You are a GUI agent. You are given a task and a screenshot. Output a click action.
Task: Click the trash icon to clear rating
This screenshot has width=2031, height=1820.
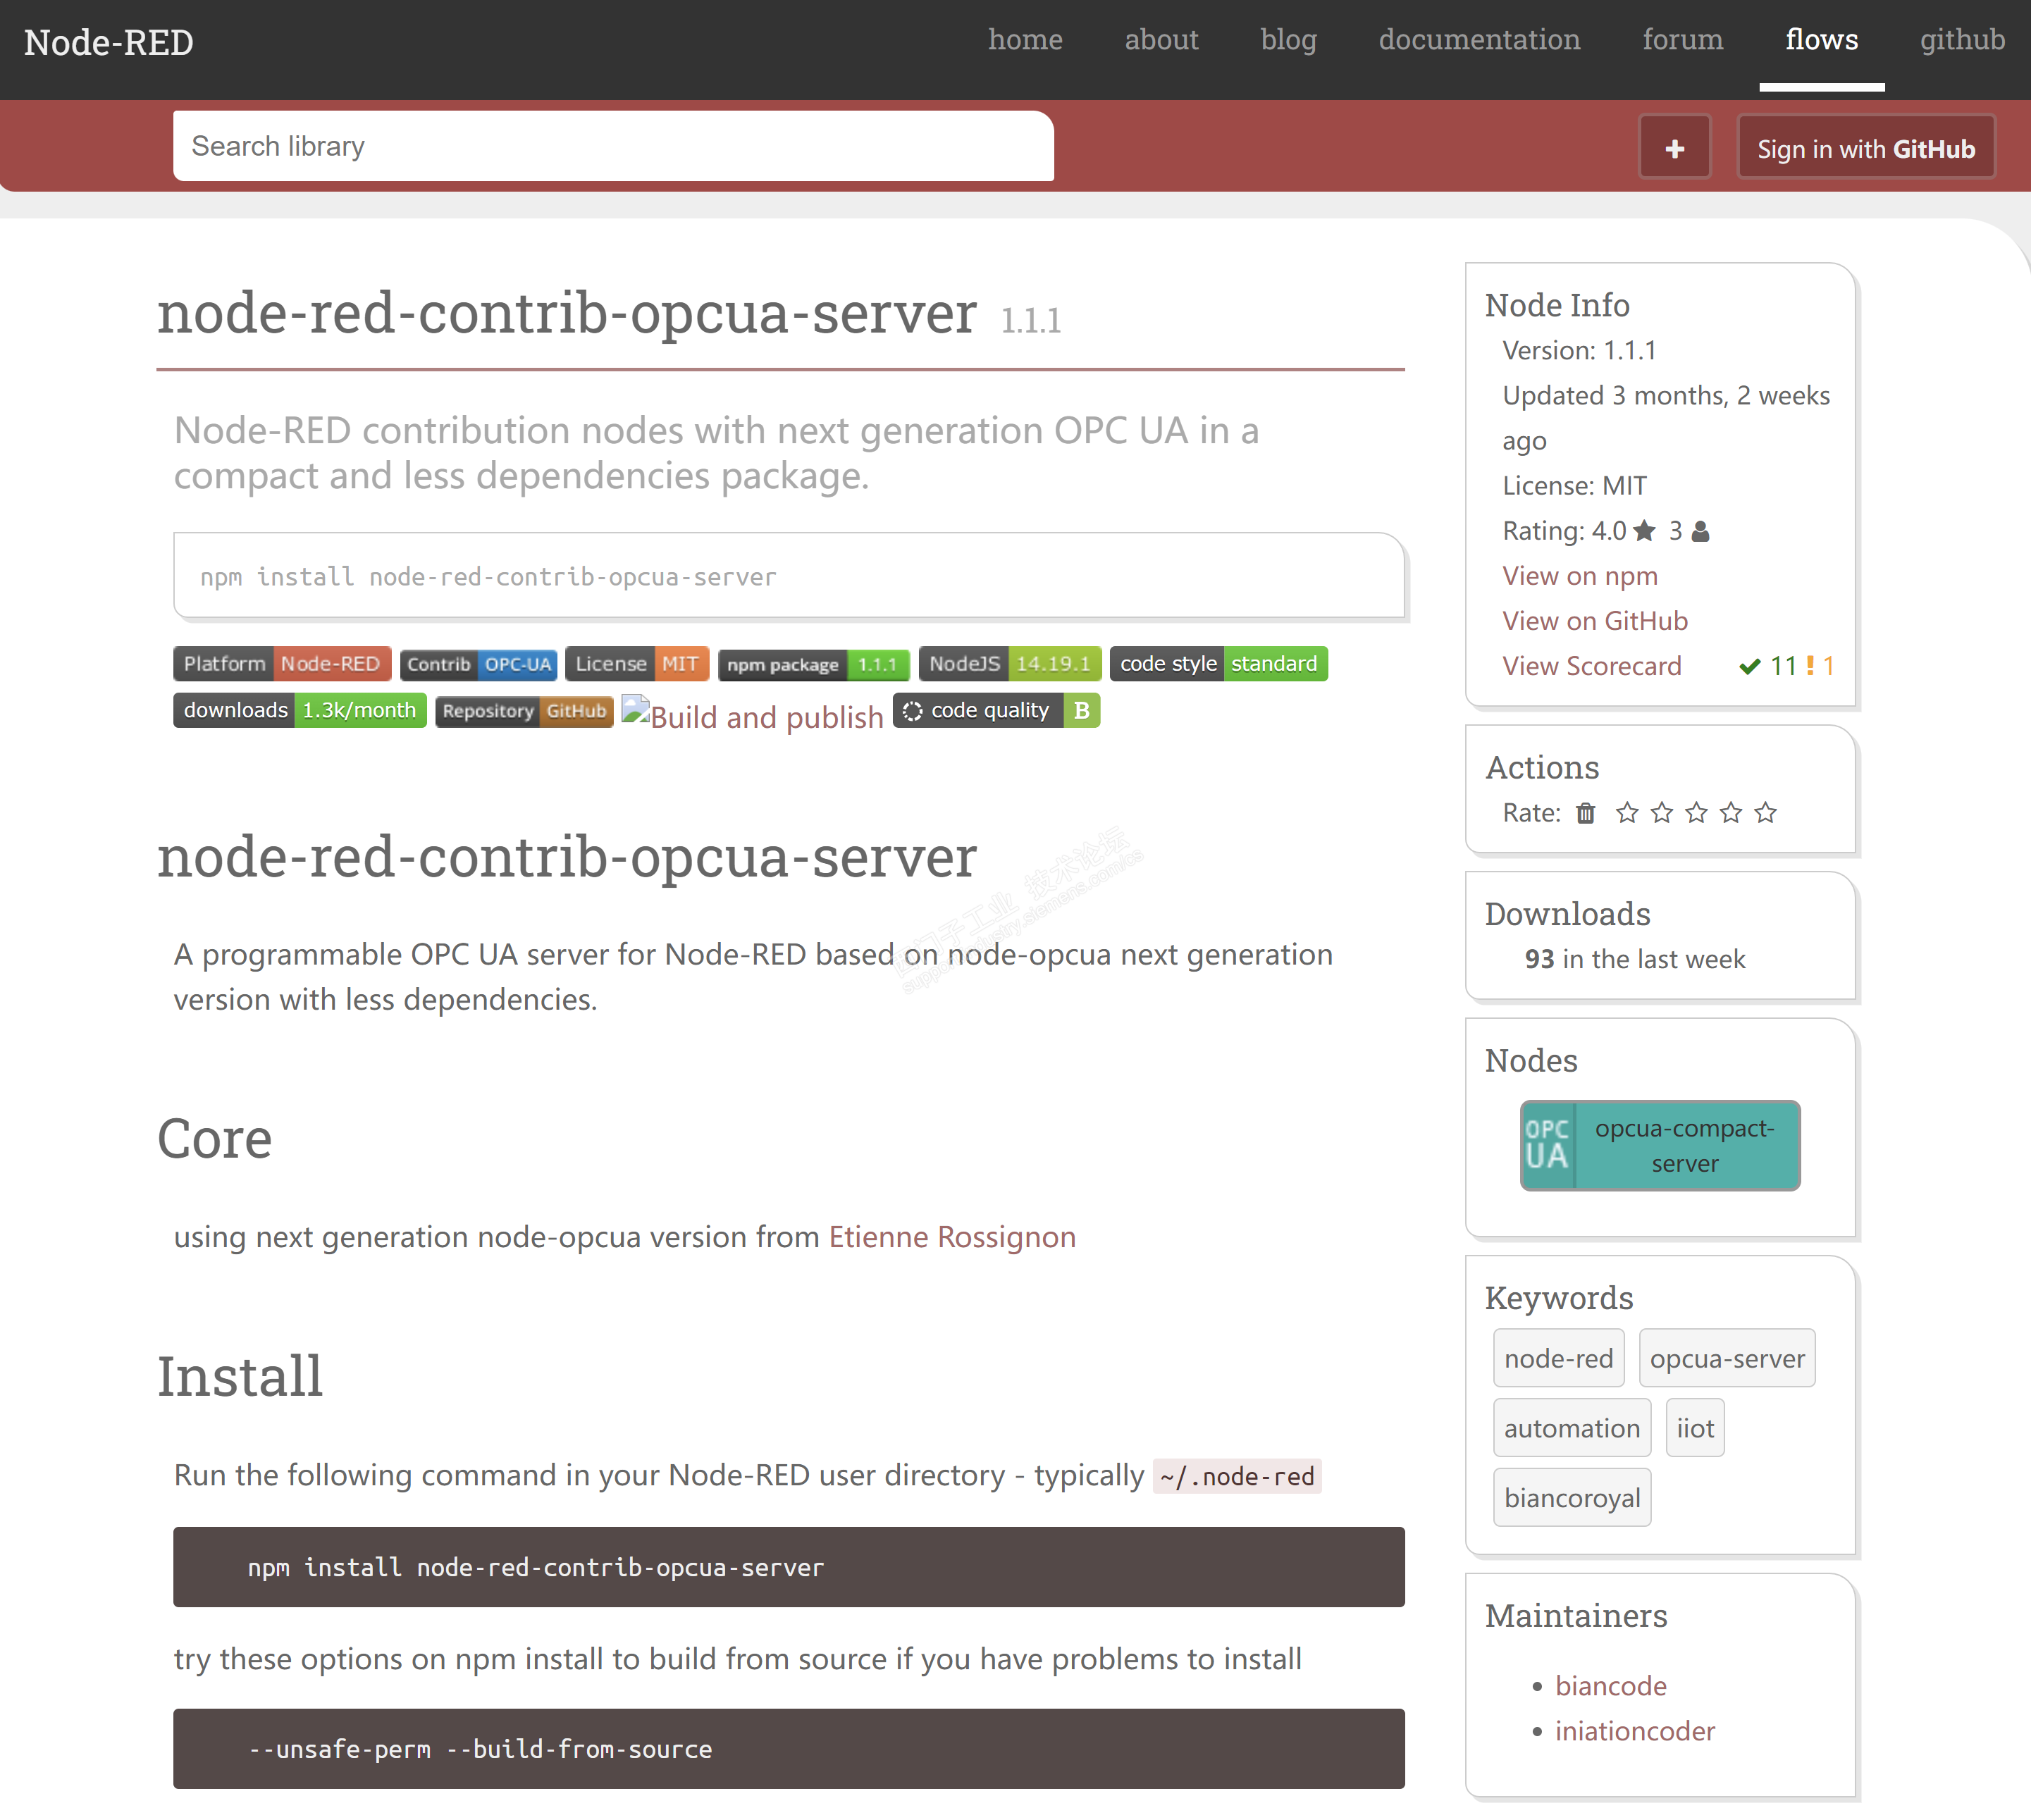1585,813
